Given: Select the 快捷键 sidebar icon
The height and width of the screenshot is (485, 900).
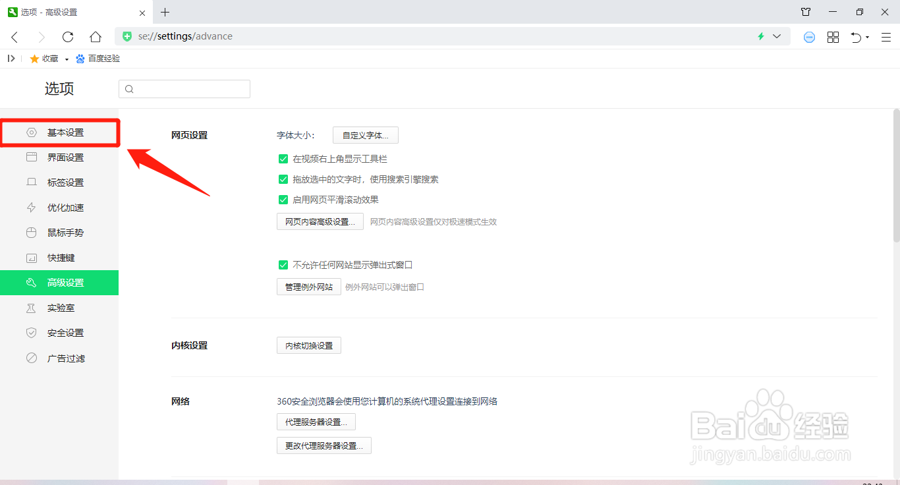Looking at the screenshot, I should click(x=31, y=257).
